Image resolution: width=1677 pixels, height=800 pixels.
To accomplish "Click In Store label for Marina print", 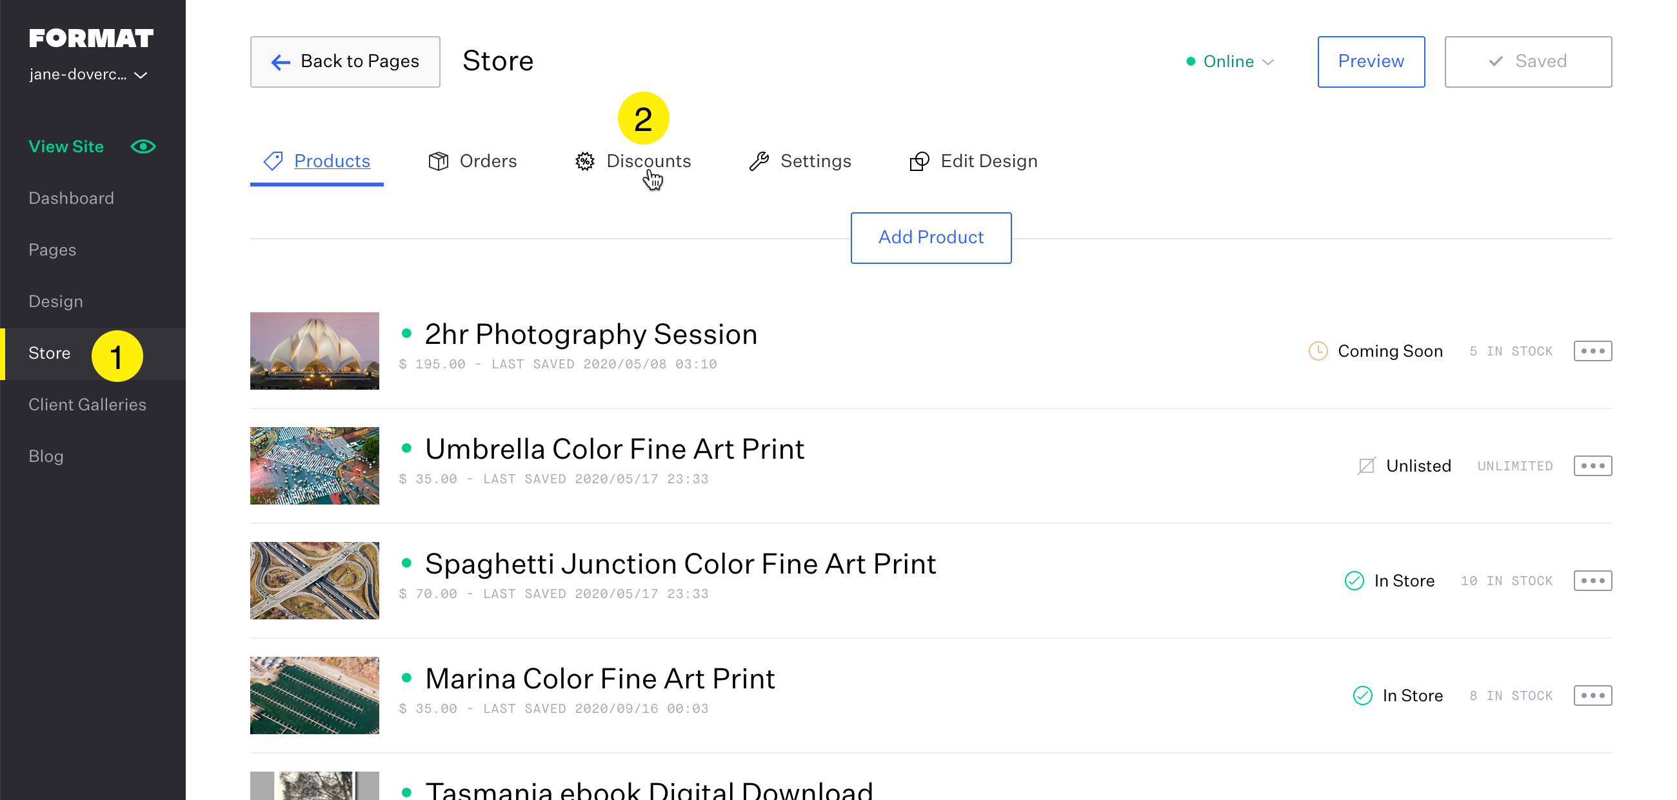I will [x=1413, y=696].
